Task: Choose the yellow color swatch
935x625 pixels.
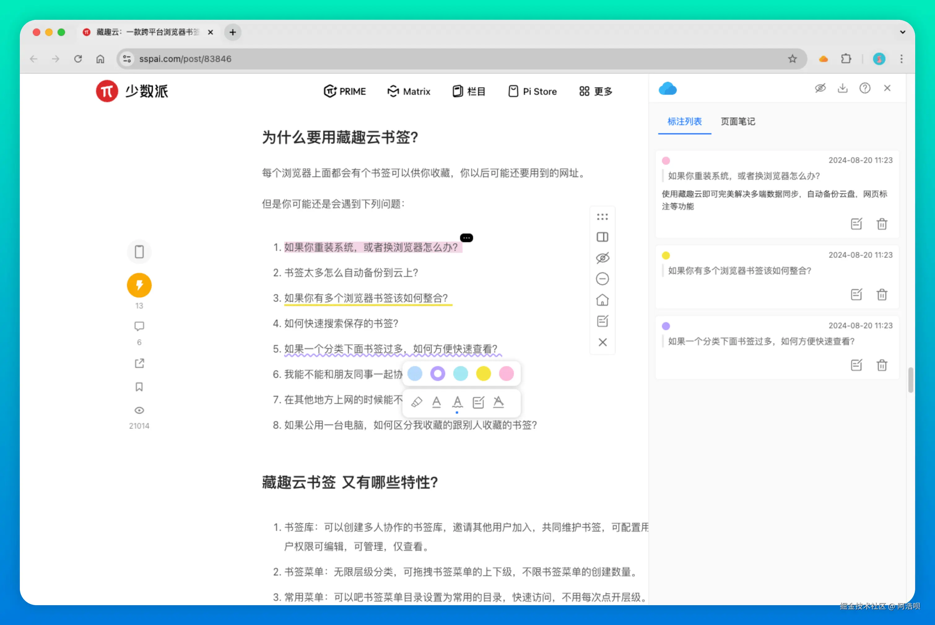Action: pyautogui.click(x=483, y=374)
